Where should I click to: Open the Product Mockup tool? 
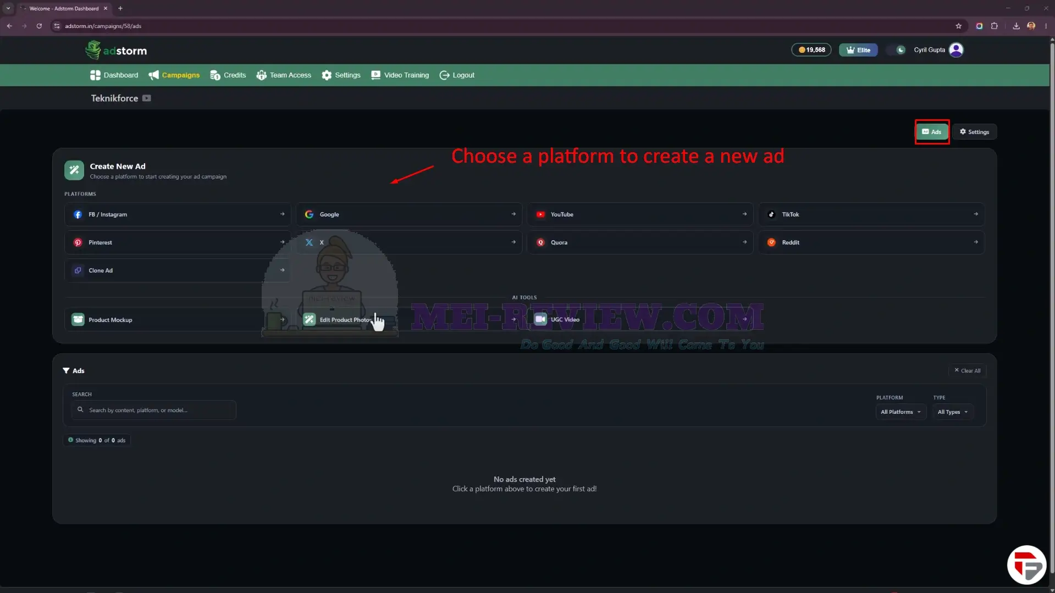pos(178,320)
